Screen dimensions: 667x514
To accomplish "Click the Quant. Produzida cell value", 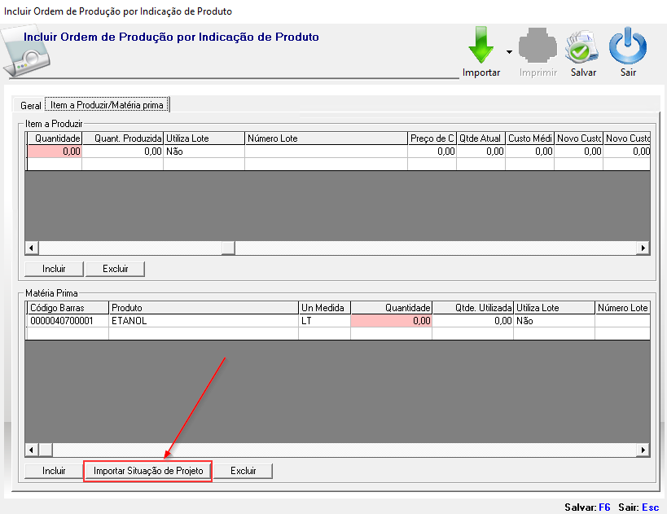I will (123, 152).
